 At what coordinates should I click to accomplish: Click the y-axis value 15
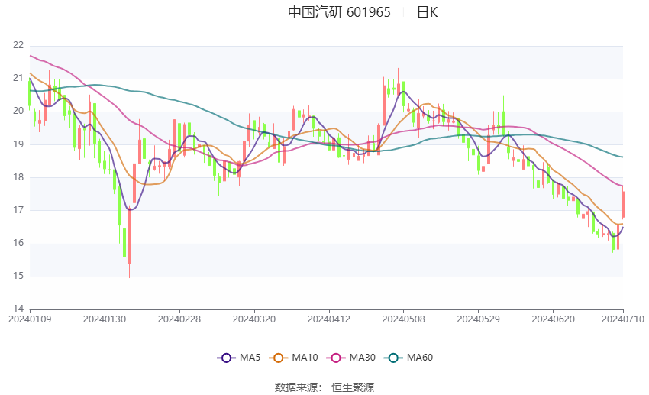(x=18, y=276)
